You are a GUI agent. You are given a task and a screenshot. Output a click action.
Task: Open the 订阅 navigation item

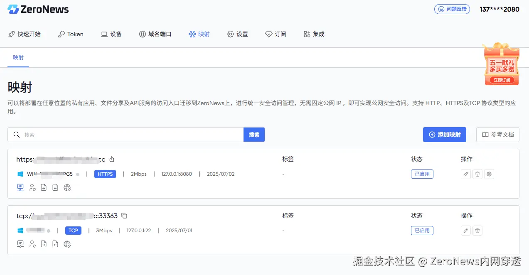click(276, 34)
